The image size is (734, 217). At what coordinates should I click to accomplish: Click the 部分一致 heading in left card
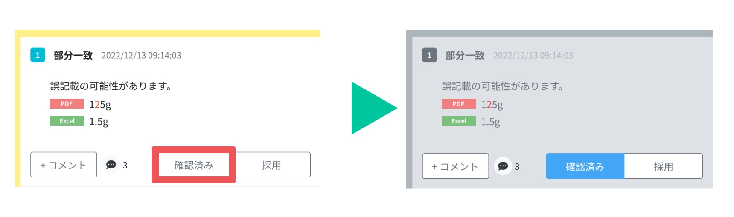[x=73, y=55]
